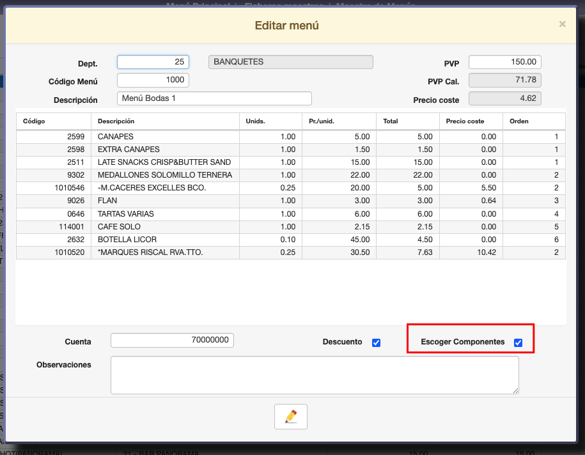
Task: Click the Dept. input field
Action: coord(153,62)
